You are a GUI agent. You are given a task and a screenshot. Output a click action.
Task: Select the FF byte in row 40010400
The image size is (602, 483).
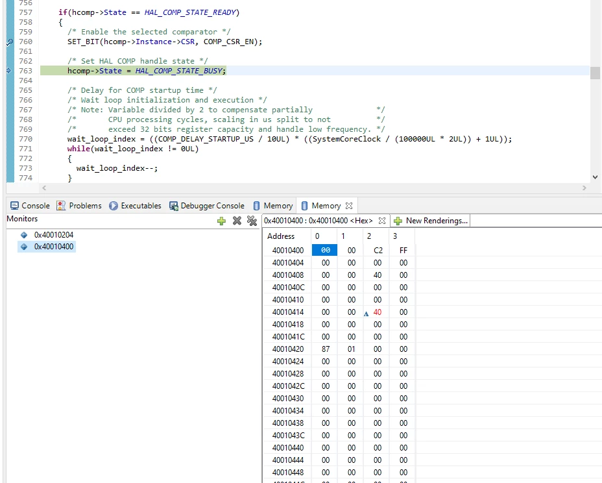pos(403,250)
